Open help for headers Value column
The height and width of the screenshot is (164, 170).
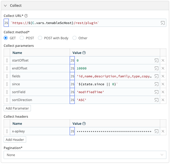[x=84, y=124]
